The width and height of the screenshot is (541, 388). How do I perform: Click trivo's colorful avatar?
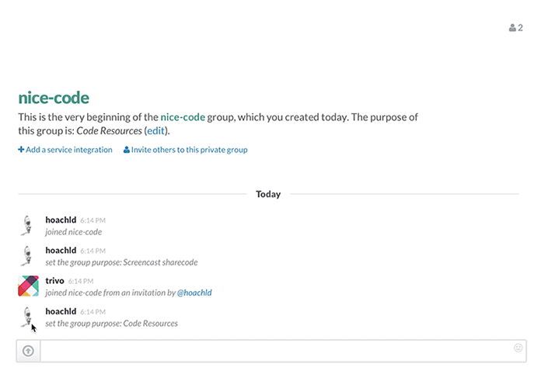[28, 286]
